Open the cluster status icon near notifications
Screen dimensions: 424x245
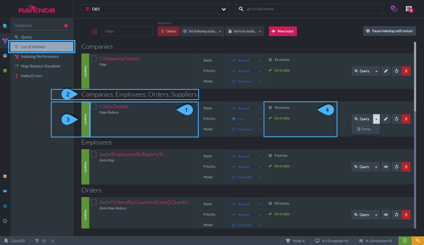pyautogui.click(x=394, y=9)
